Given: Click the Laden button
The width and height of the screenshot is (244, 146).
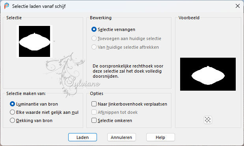Looking at the screenshot, I should (82, 137).
